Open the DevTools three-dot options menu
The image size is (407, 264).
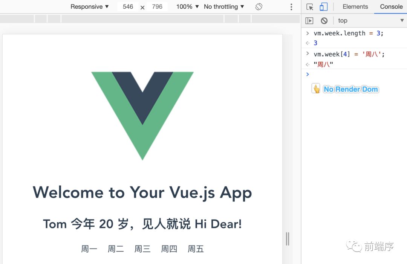pos(291,6)
